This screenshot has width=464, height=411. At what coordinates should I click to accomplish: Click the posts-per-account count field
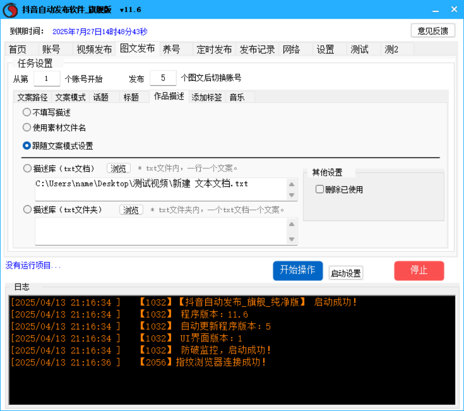point(163,78)
